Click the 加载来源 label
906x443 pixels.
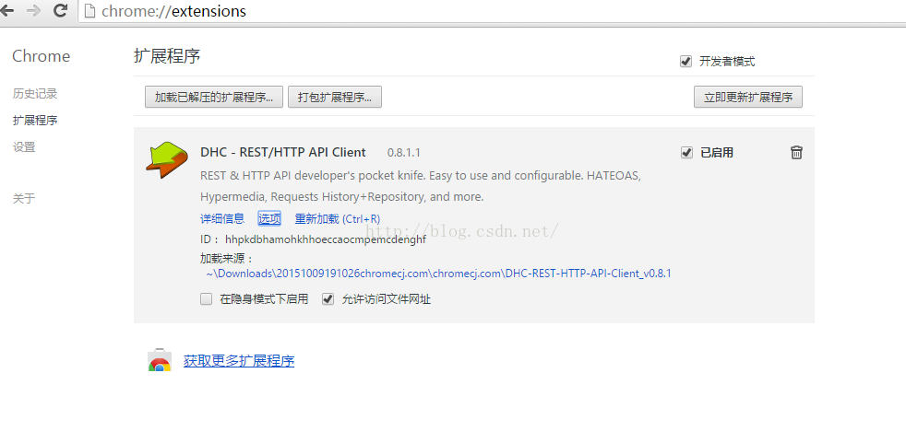227,259
